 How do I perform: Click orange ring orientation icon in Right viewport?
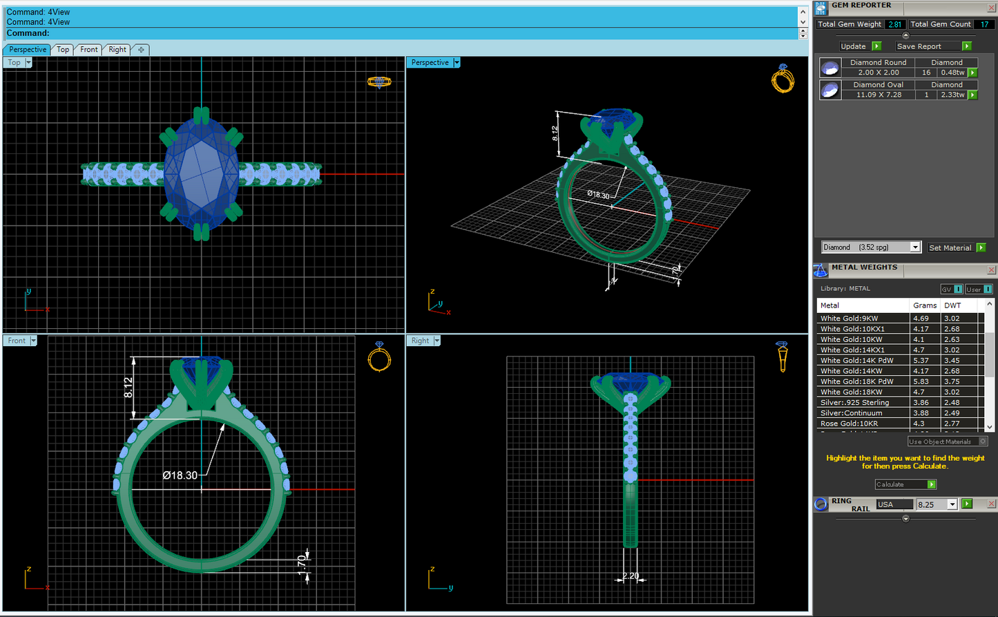(782, 357)
